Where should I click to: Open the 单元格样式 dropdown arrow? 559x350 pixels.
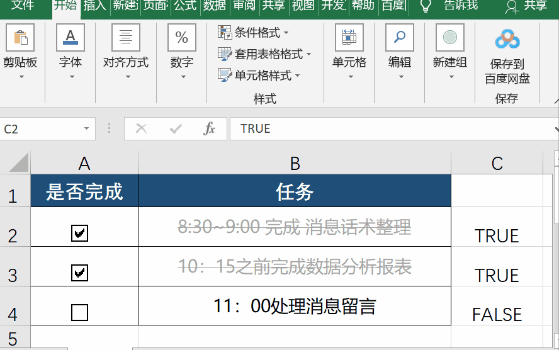coord(297,76)
